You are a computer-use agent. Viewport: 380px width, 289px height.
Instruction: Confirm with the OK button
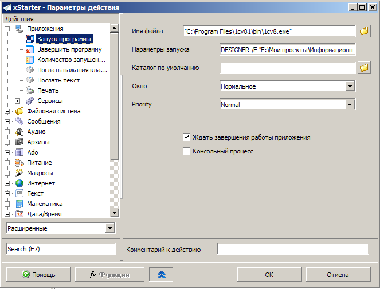[x=269, y=275]
